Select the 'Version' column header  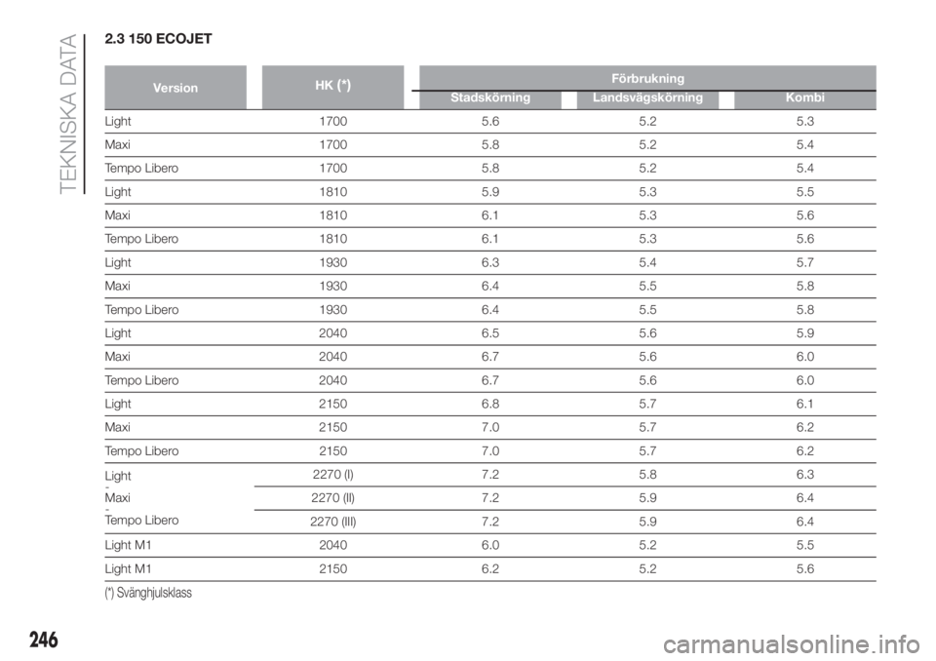coord(175,88)
